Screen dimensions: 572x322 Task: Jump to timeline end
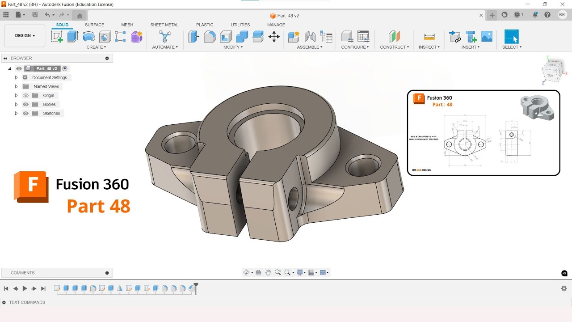tap(43, 288)
